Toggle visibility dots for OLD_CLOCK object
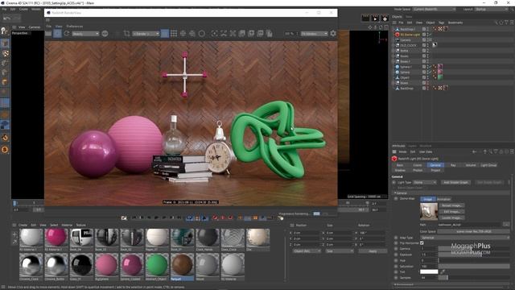515x290 pixels. 427,45
